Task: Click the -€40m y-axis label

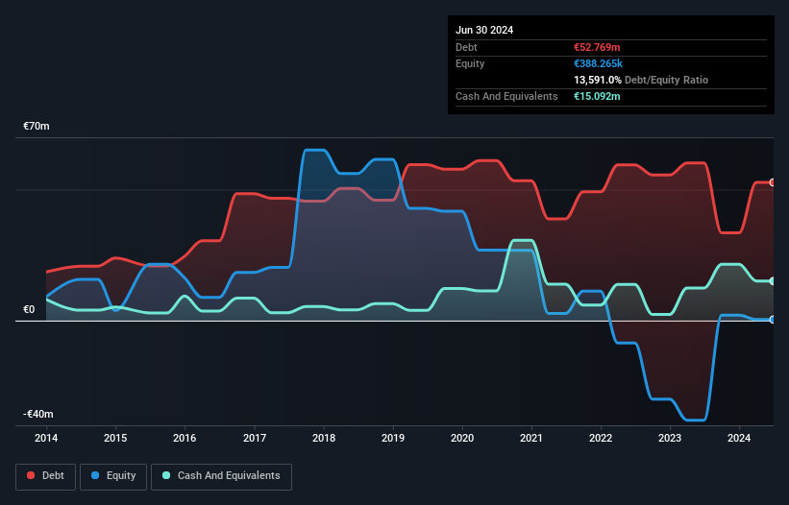Action: tap(38, 414)
